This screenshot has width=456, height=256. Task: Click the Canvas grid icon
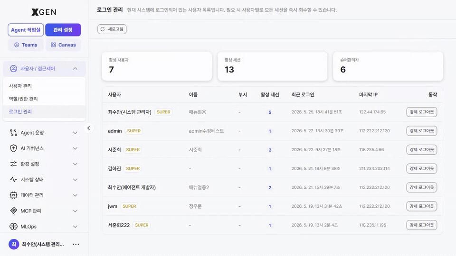click(53, 45)
